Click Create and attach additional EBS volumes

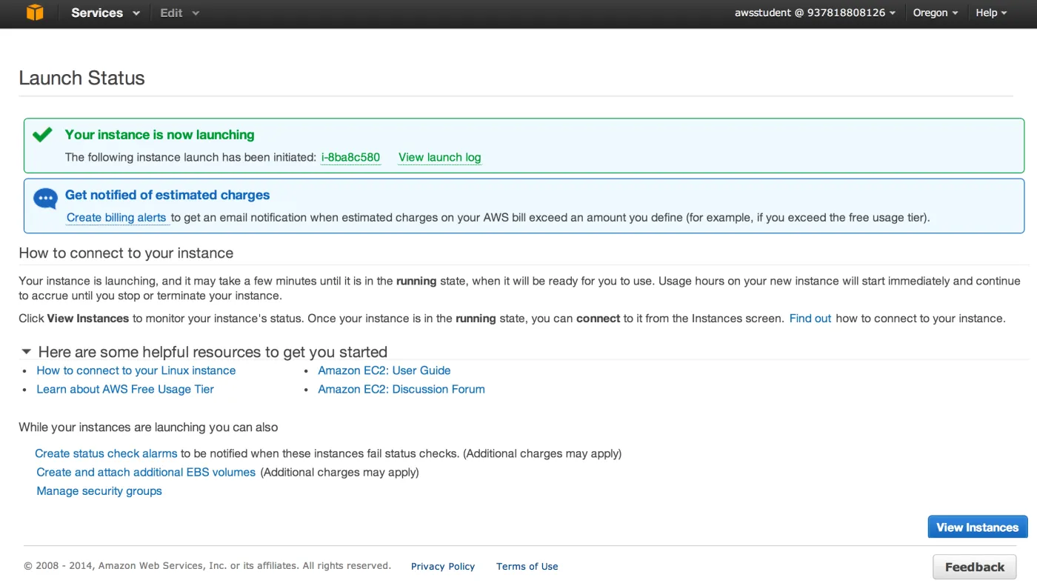click(146, 472)
